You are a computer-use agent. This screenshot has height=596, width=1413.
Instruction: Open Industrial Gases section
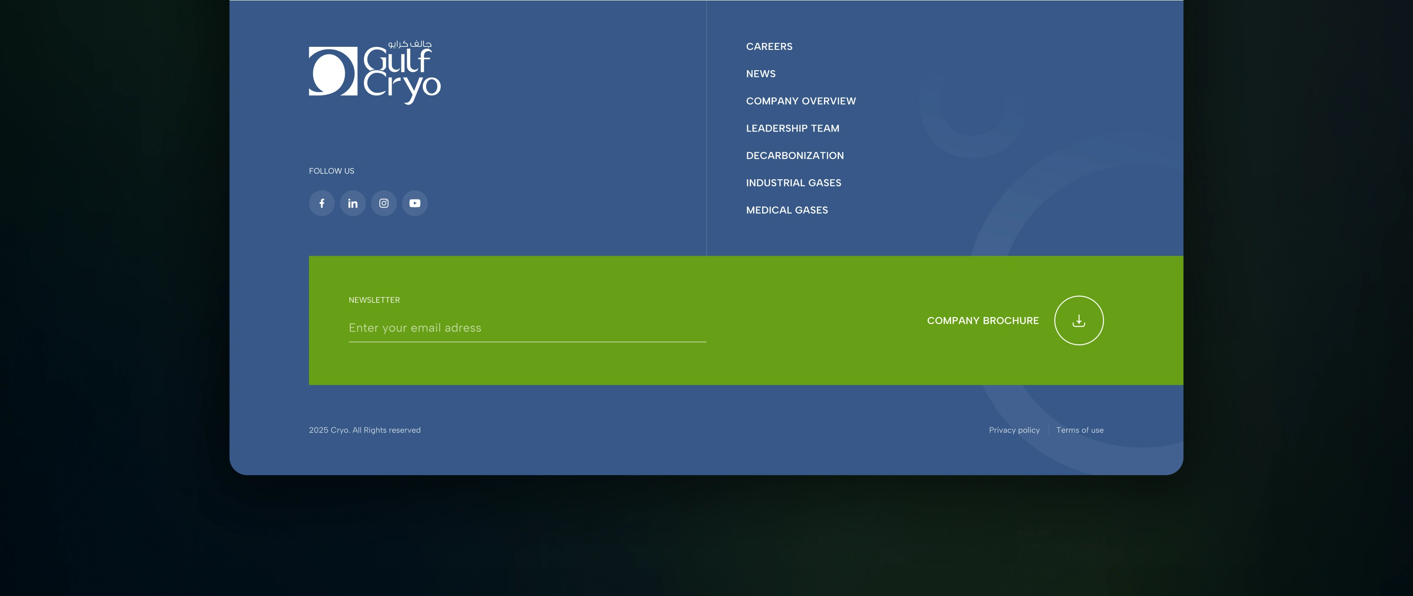click(793, 183)
